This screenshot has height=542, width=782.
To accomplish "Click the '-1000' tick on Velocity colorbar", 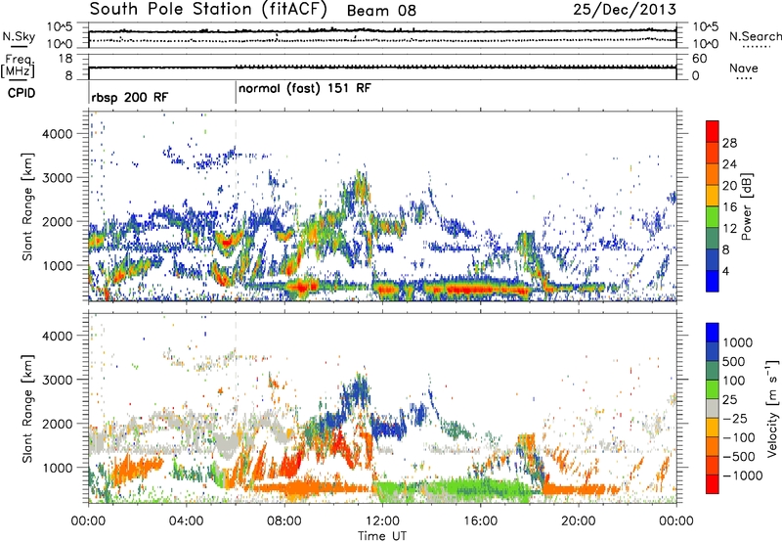I will click(743, 475).
